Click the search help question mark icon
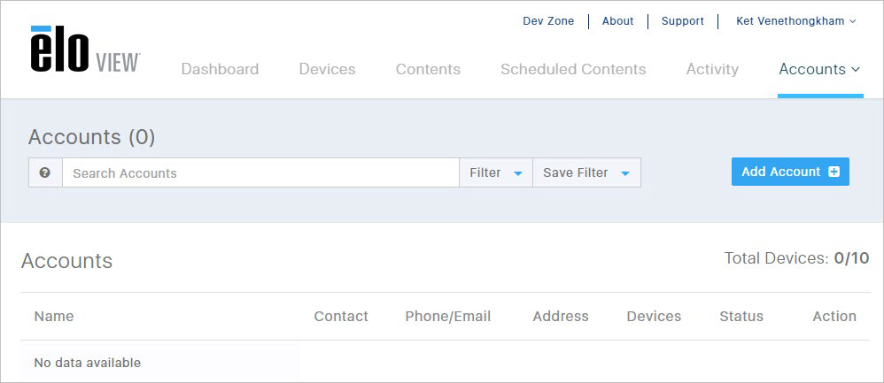The width and height of the screenshot is (884, 383). tap(45, 172)
